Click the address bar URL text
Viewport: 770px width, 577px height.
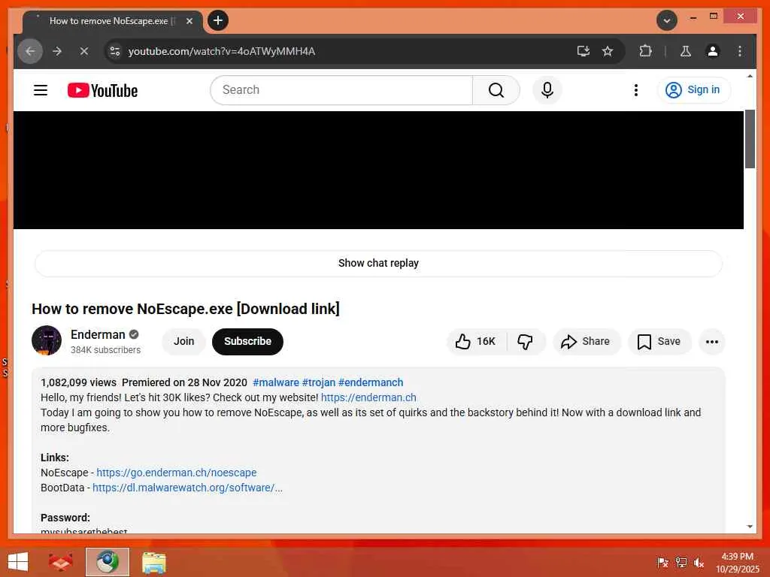pos(222,51)
